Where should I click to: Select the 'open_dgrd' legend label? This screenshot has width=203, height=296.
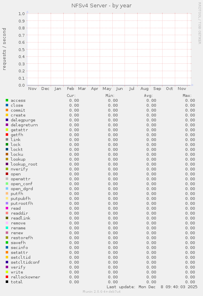(22, 189)
